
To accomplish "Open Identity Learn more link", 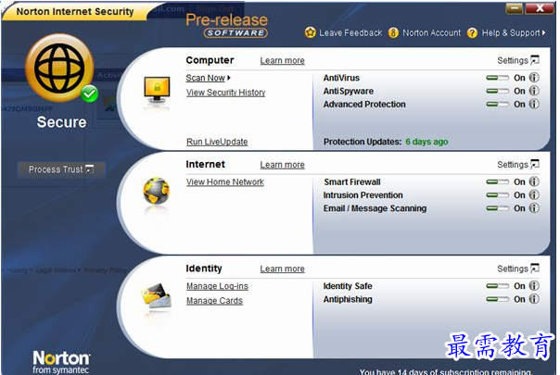I will tap(282, 269).
